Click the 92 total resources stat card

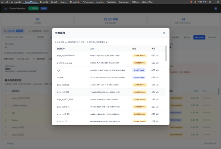[x=37, y=21]
